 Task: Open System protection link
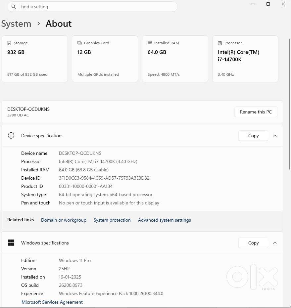(x=112, y=220)
